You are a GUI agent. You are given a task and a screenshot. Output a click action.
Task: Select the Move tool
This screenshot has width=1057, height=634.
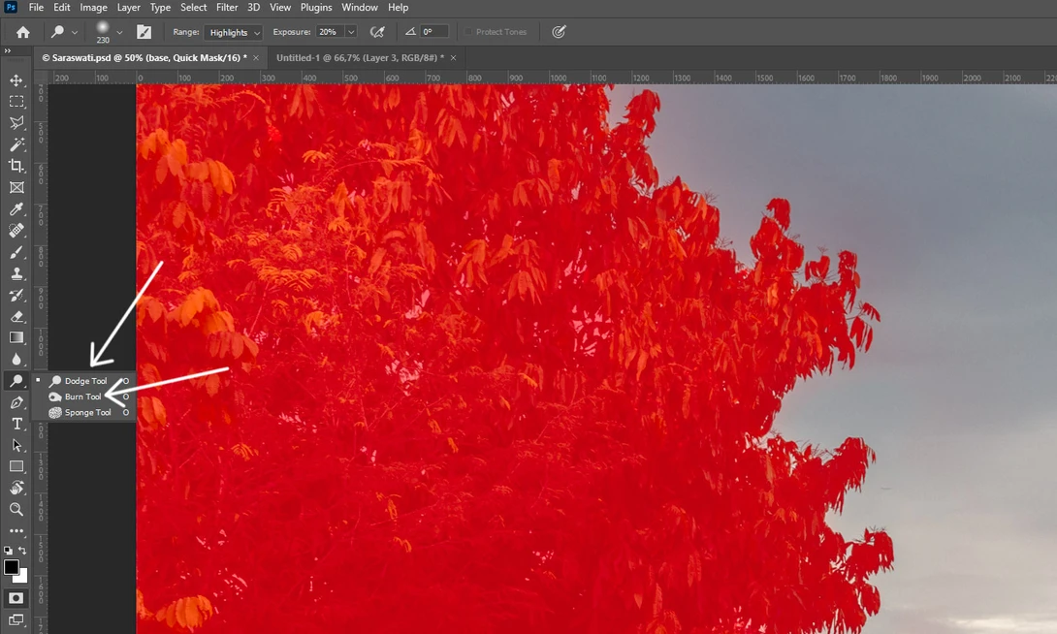(x=16, y=80)
